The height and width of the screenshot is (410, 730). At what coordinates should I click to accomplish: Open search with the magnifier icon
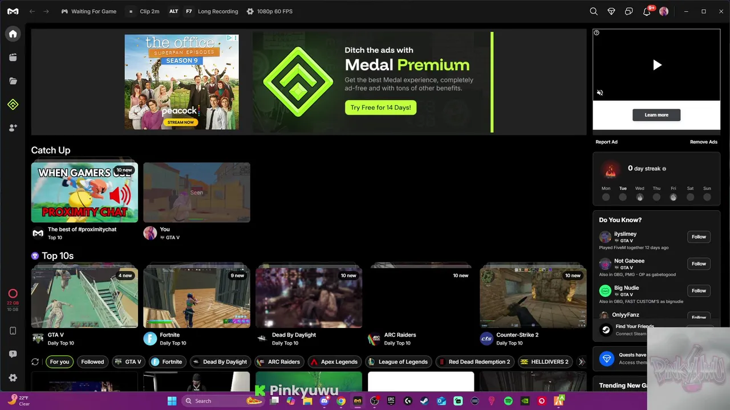594,11
